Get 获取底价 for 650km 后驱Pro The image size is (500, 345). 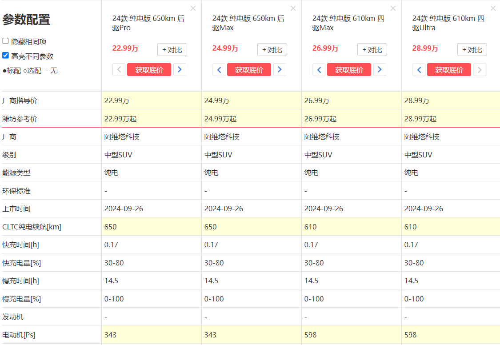tap(149, 70)
